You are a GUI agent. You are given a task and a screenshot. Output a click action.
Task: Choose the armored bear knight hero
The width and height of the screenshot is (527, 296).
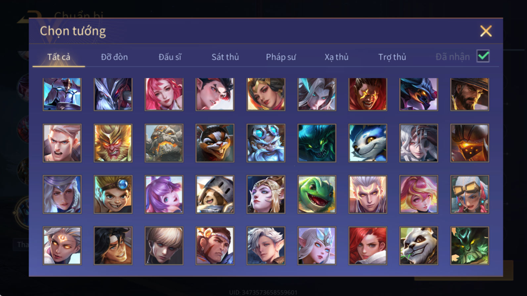(x=215, y=194)
